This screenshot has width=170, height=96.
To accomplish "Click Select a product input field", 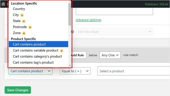I will click(133, 71).
